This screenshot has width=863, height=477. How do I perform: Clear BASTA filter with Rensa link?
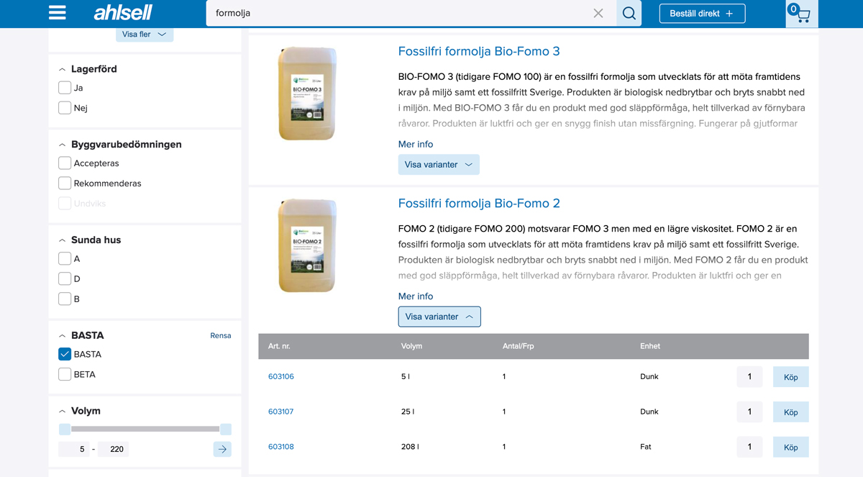point(221,336)
